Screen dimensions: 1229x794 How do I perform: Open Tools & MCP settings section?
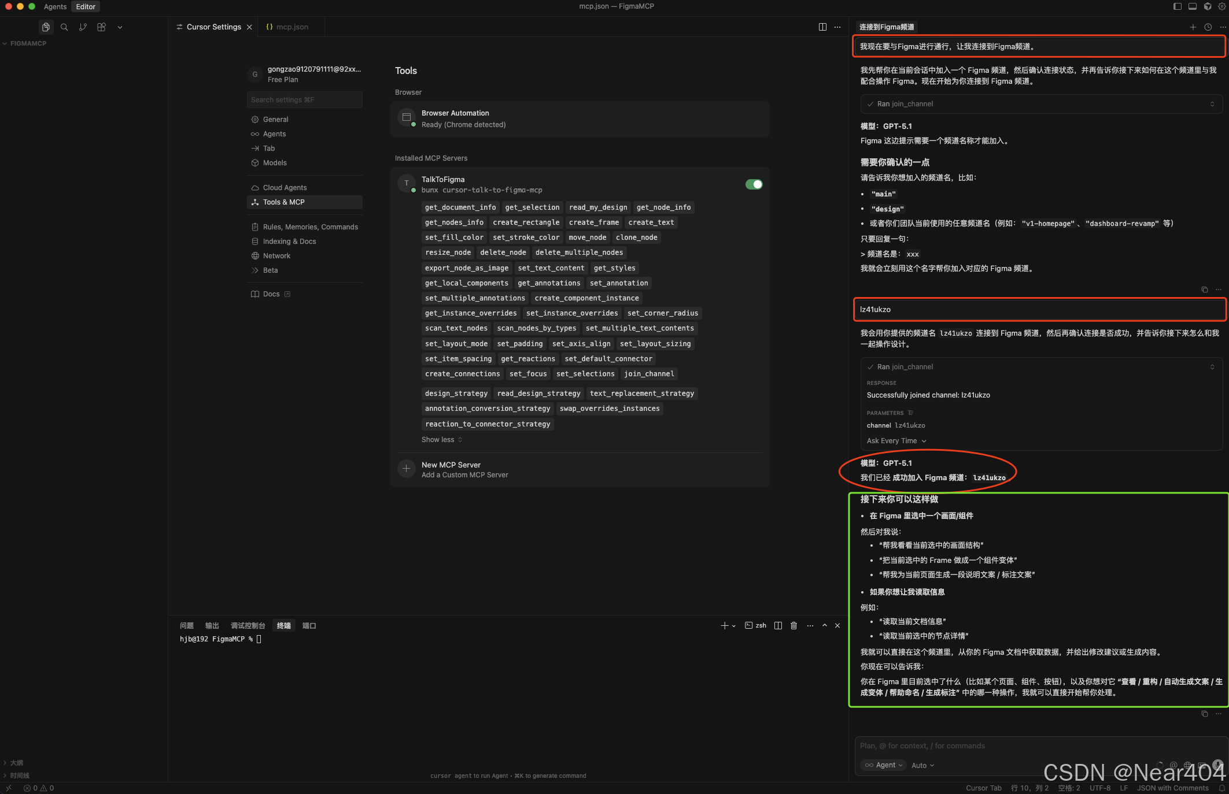(283, 202)
